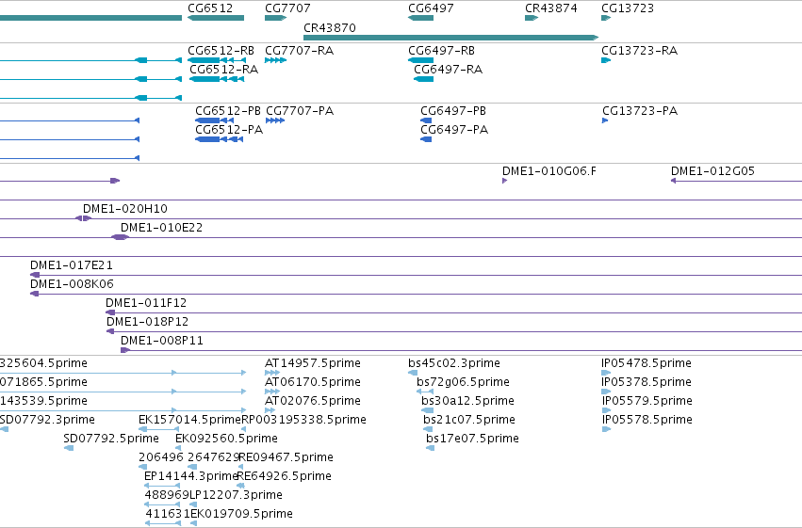
Task: Select clone DME1-011F12
Action: click(453, 312)
